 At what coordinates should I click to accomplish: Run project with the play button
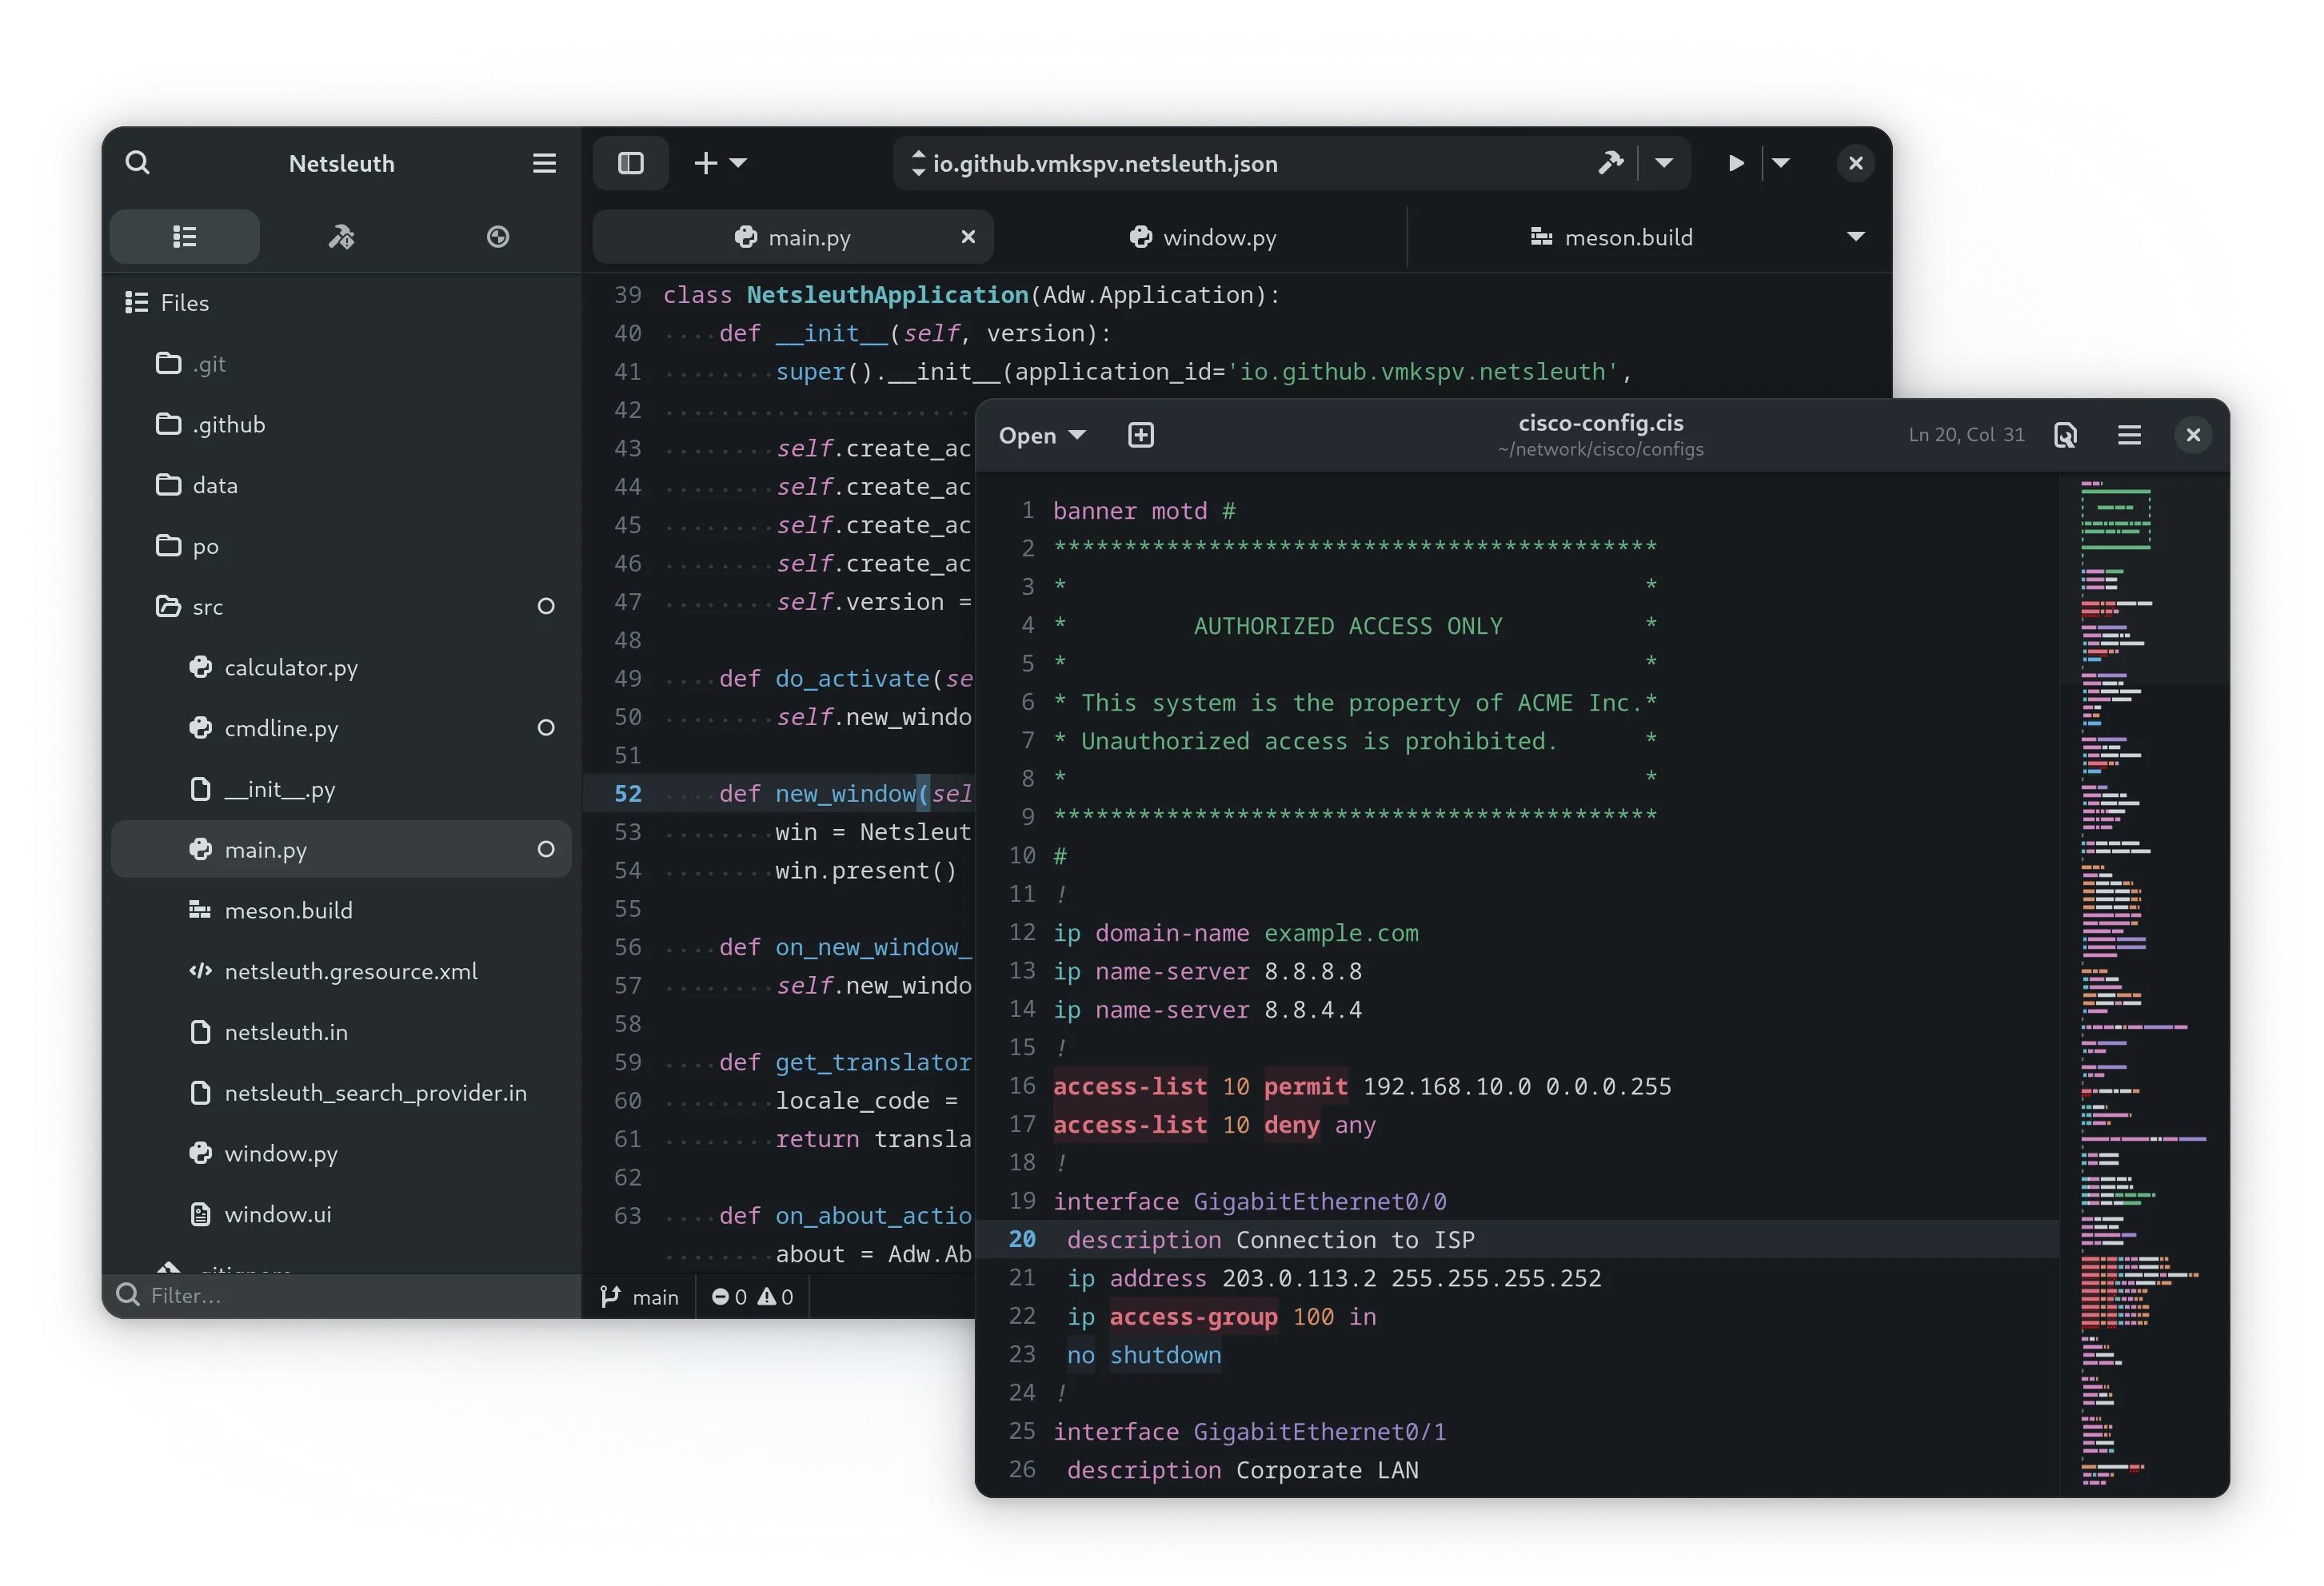click(1736, 163)
